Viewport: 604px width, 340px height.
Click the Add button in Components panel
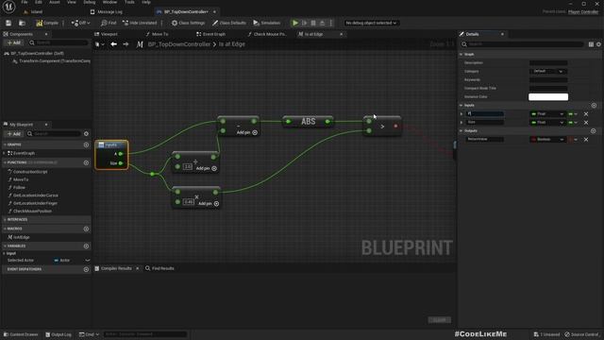click(x=14, y=42)
